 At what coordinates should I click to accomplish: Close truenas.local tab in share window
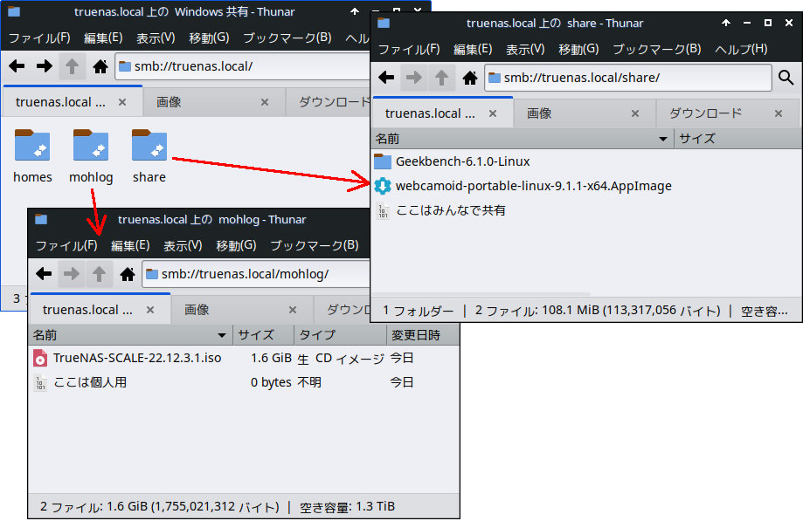pos(493,113)
